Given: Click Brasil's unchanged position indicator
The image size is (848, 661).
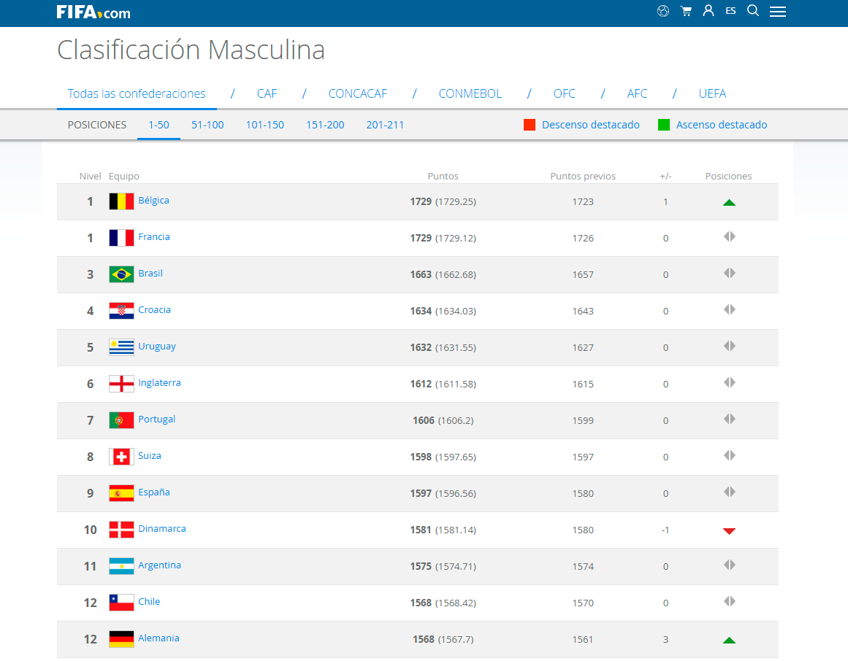Looking at the screenshot, I should (x=730, y=274).
